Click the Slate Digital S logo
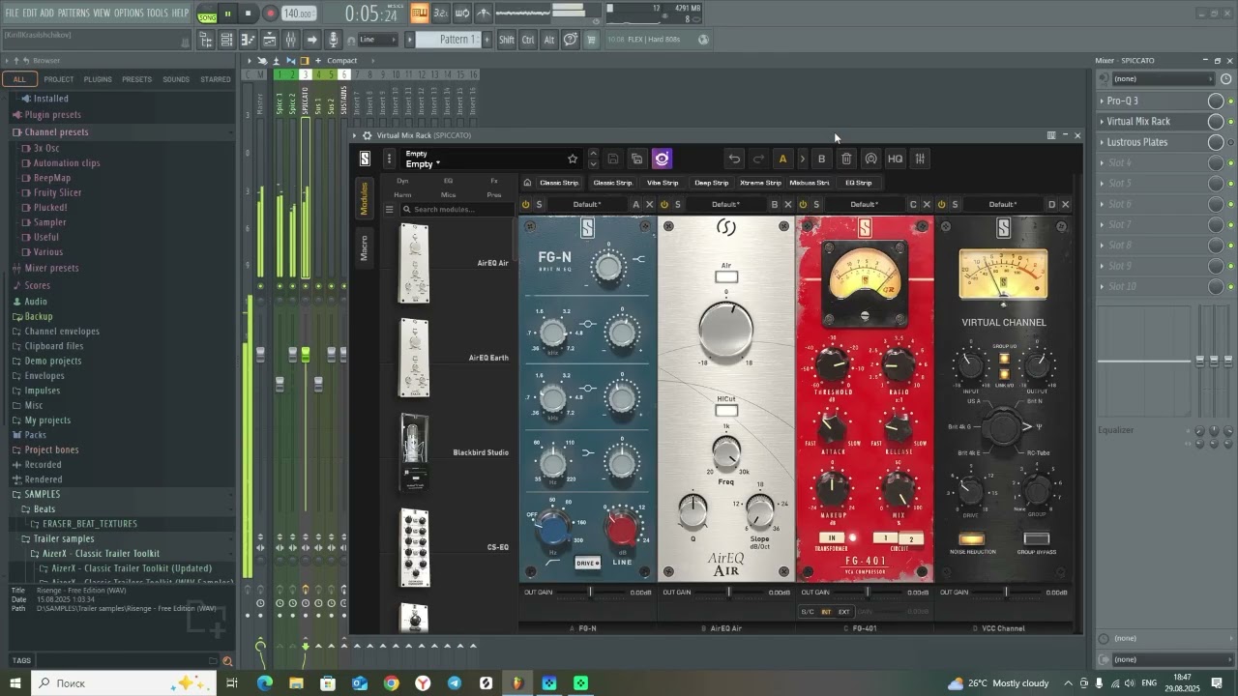Viewport: 1238px width, 696px height. point(366,159)
